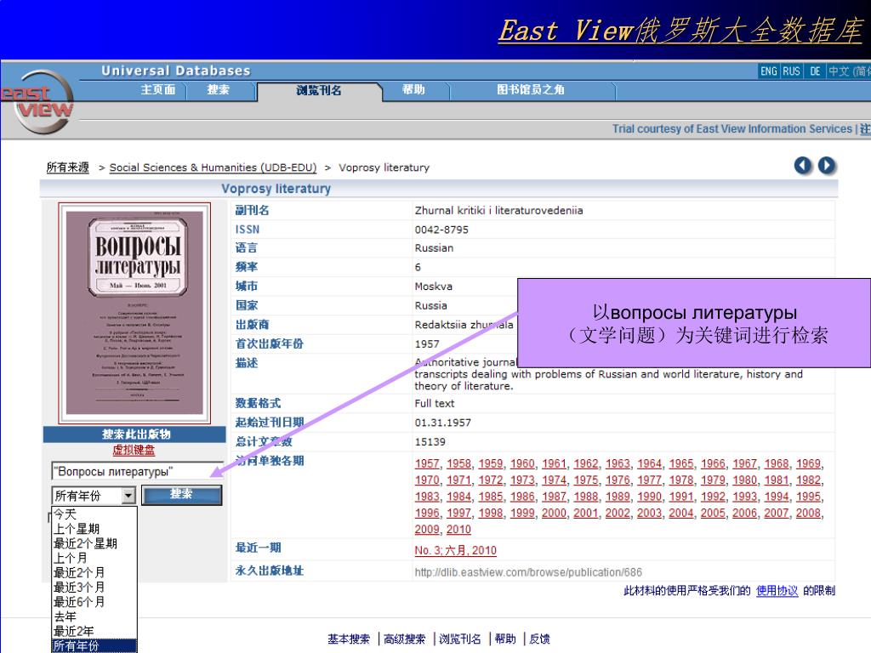The image size is (871, 653).
Task: Select 上个星期 in the date list
Action: tap(76, 529)
